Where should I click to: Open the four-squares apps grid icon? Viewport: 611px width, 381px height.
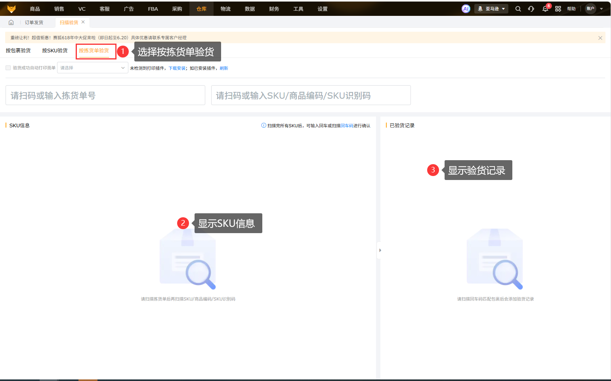[x=558, y=9]
